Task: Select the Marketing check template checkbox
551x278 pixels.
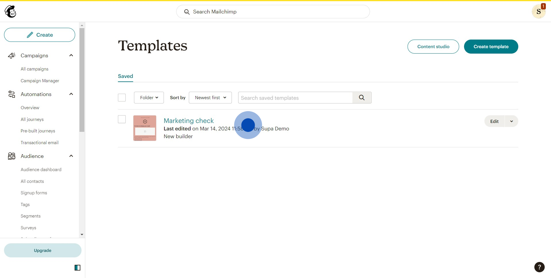Action: click(x=122, y=119)
